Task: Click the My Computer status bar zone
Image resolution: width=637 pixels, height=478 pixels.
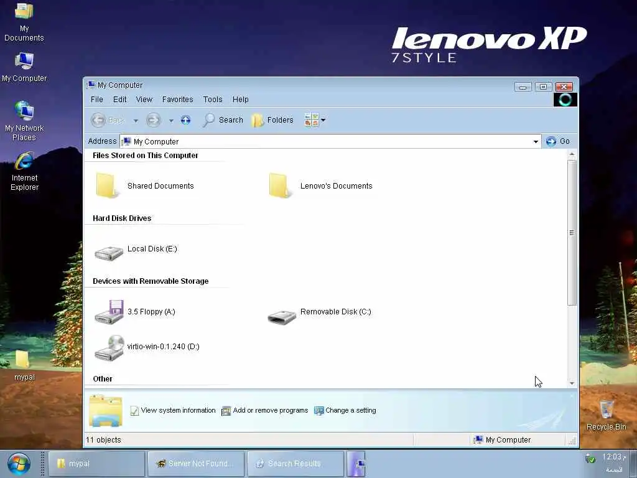Action: tap(502, 440)
